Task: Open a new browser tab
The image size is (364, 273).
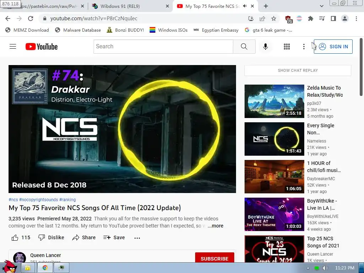Action: 266,6
